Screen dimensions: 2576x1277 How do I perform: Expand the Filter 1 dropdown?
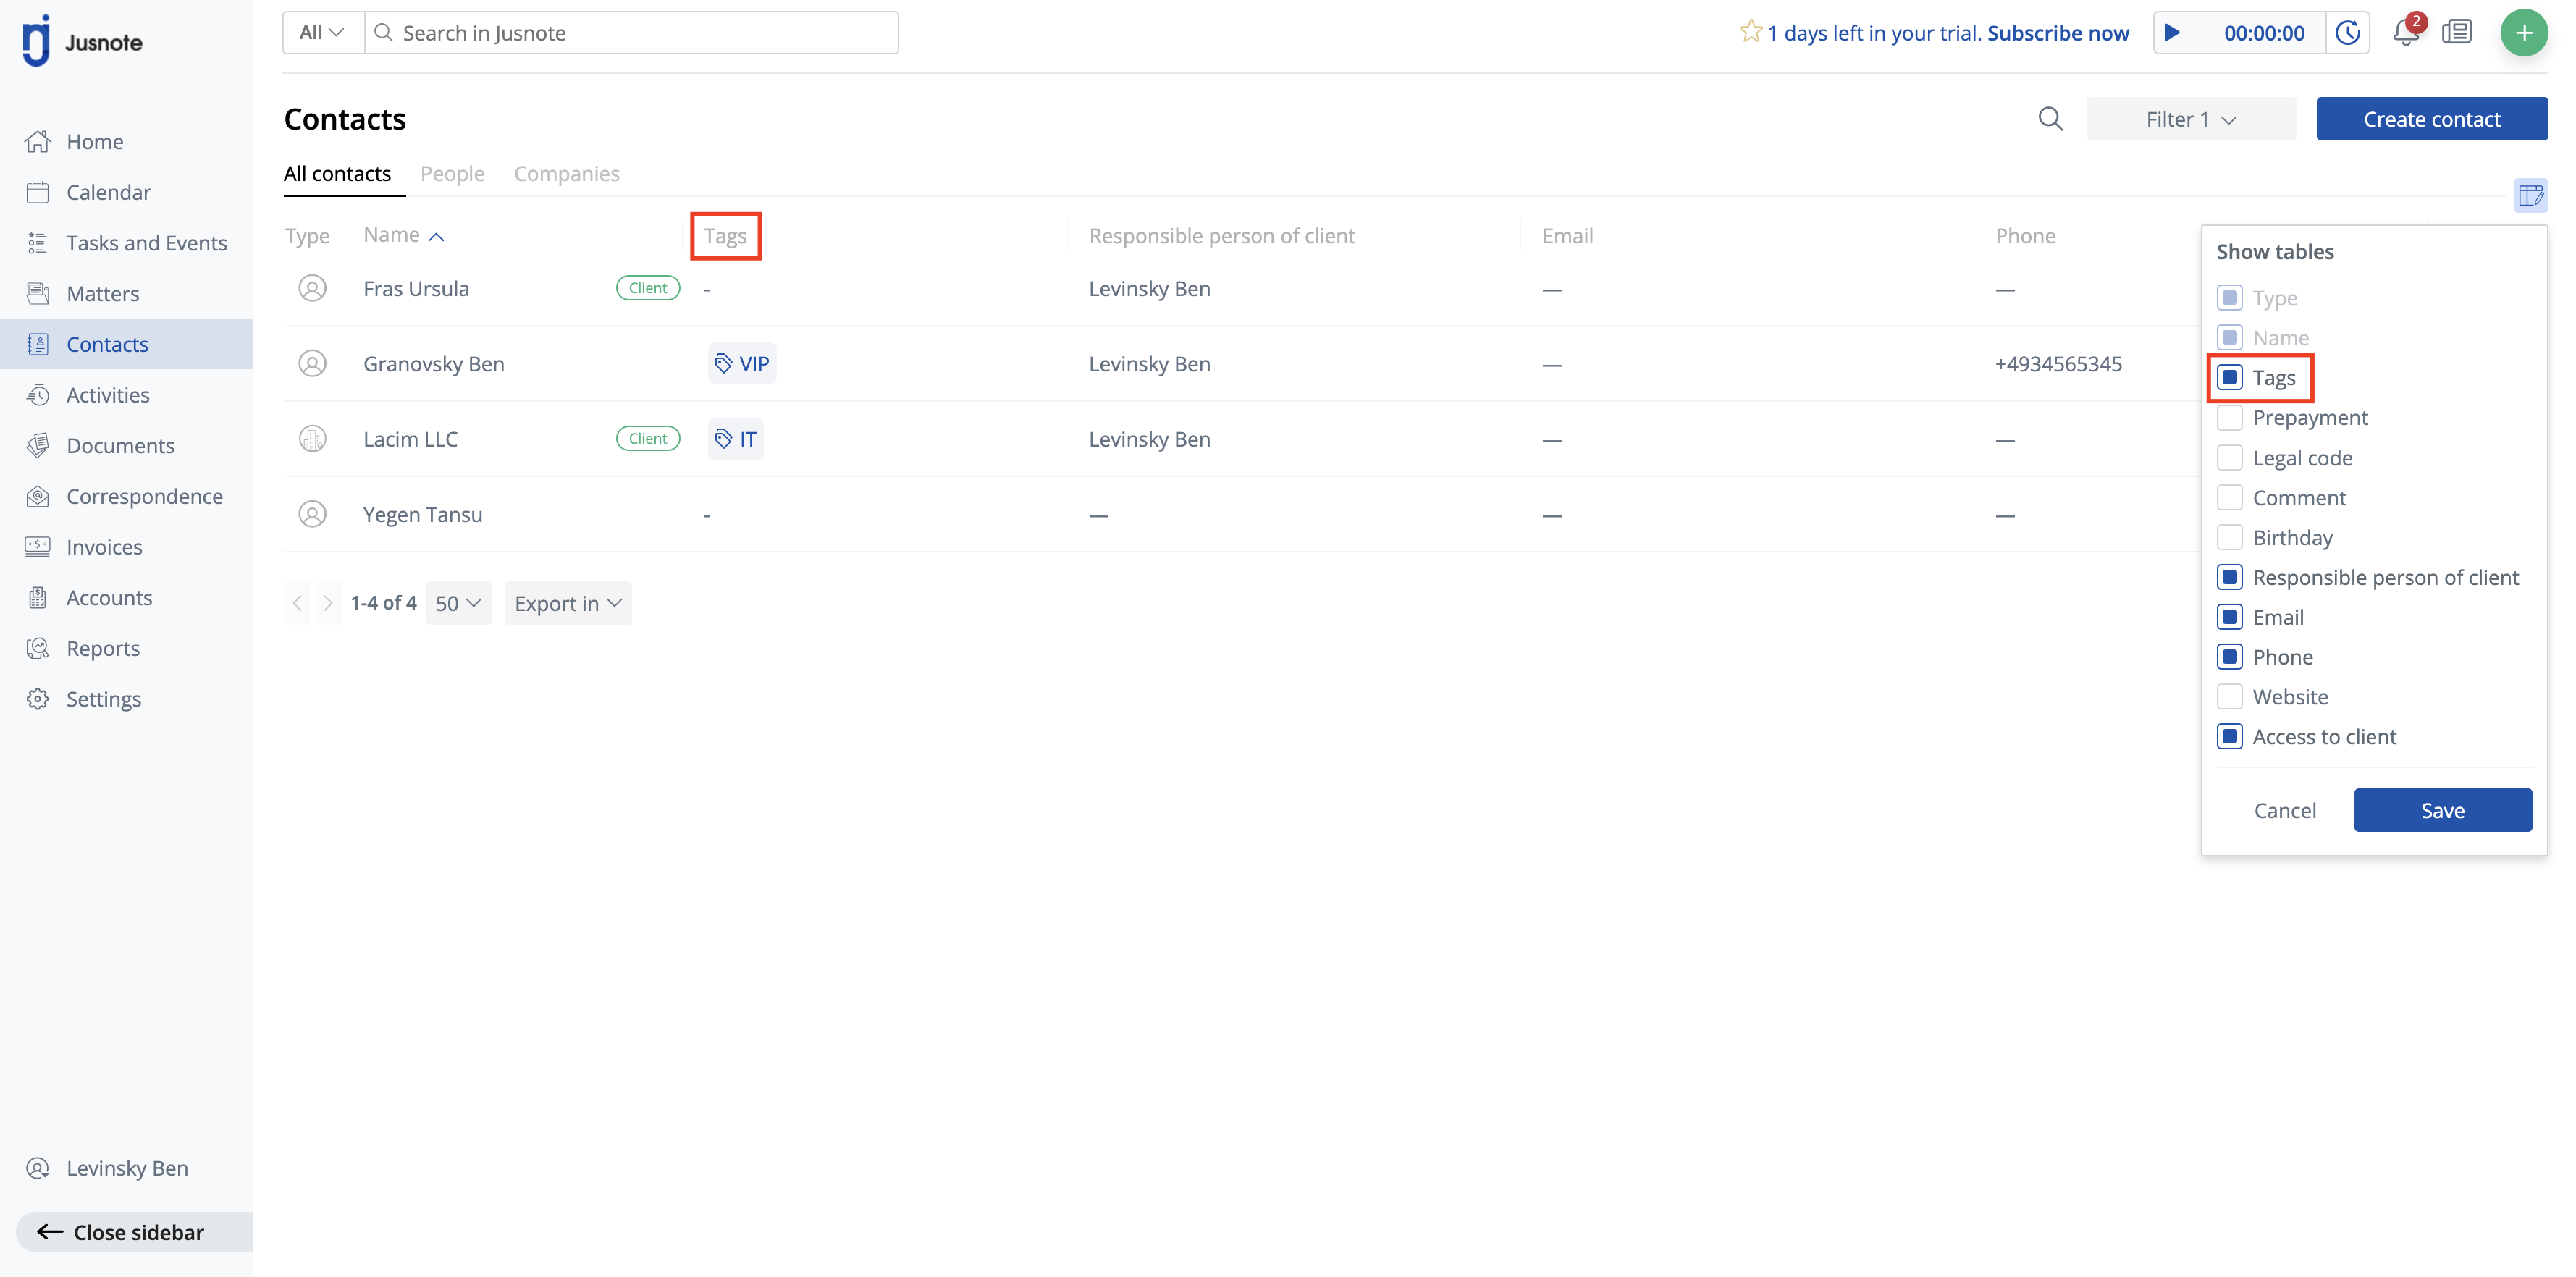(x=2190, y=119)
